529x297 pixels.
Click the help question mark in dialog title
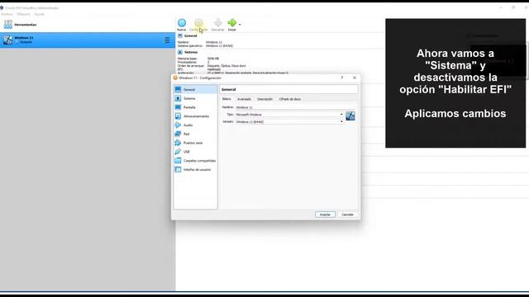(342, 78)
